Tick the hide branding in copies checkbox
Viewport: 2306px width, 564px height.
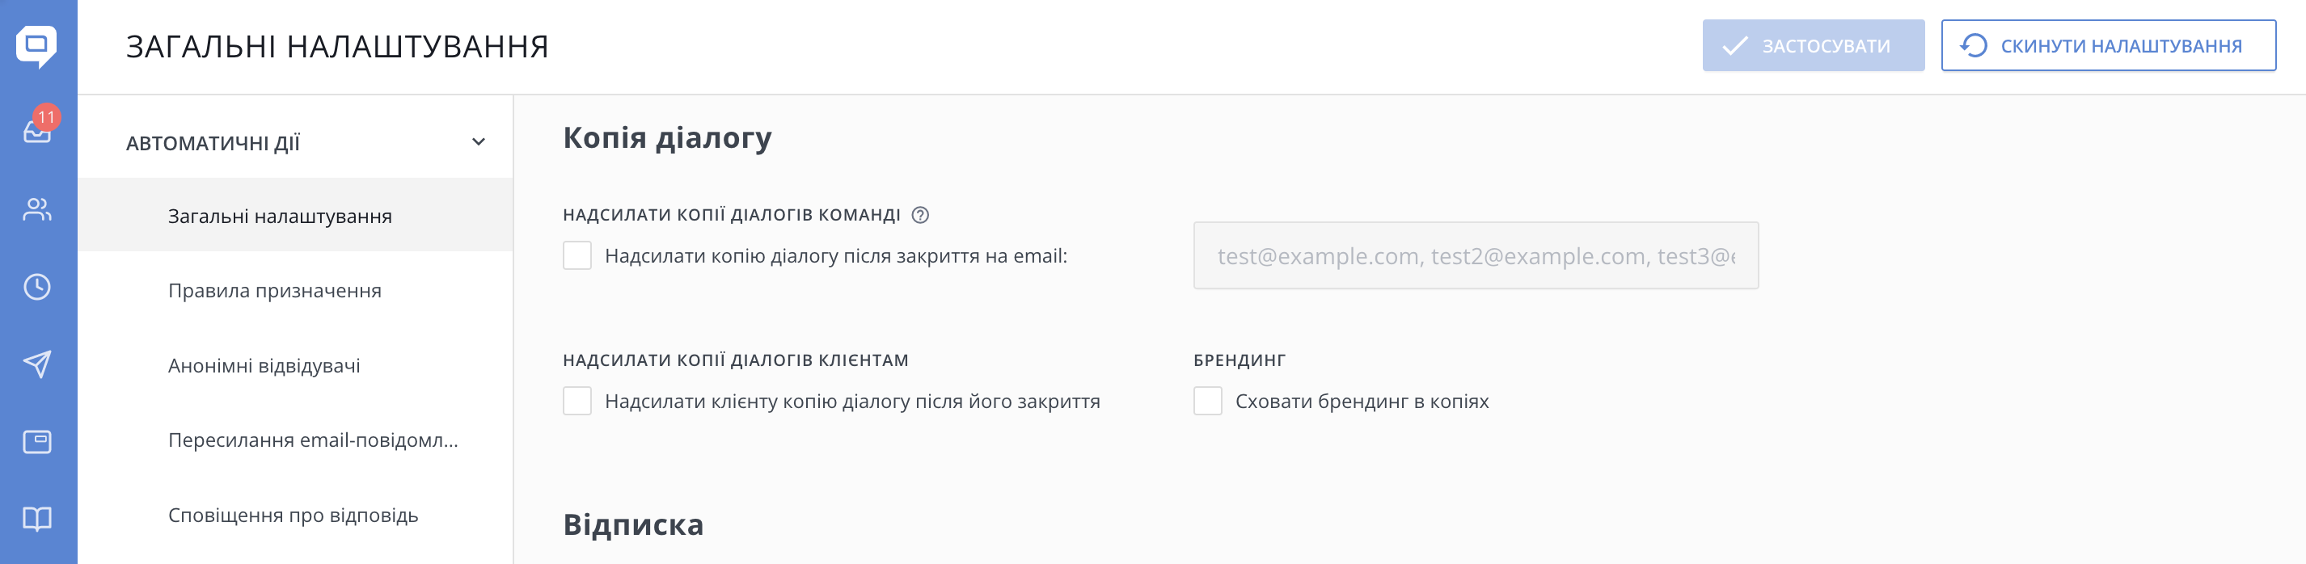1208,401
